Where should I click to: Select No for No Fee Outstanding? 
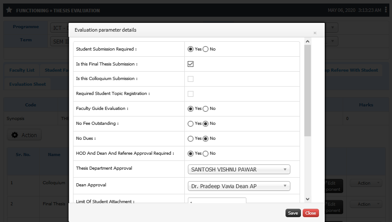click(205, 124)
